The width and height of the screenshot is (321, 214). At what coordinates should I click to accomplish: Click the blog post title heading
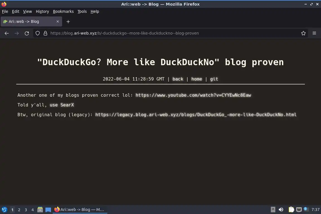(160, 62)
